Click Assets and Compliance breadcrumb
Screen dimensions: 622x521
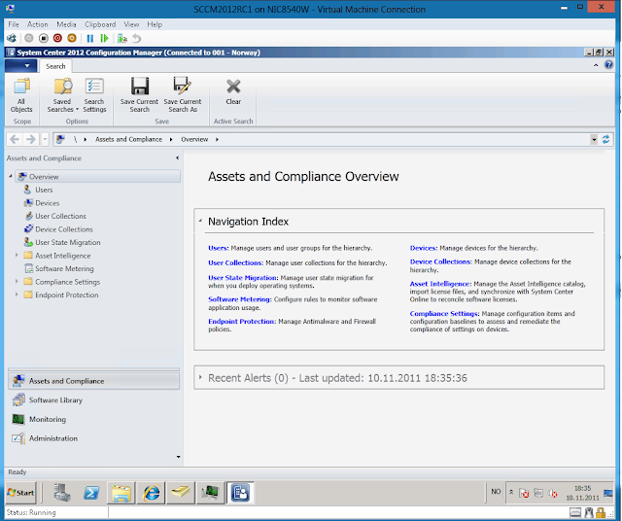click(x=128, y=139)
